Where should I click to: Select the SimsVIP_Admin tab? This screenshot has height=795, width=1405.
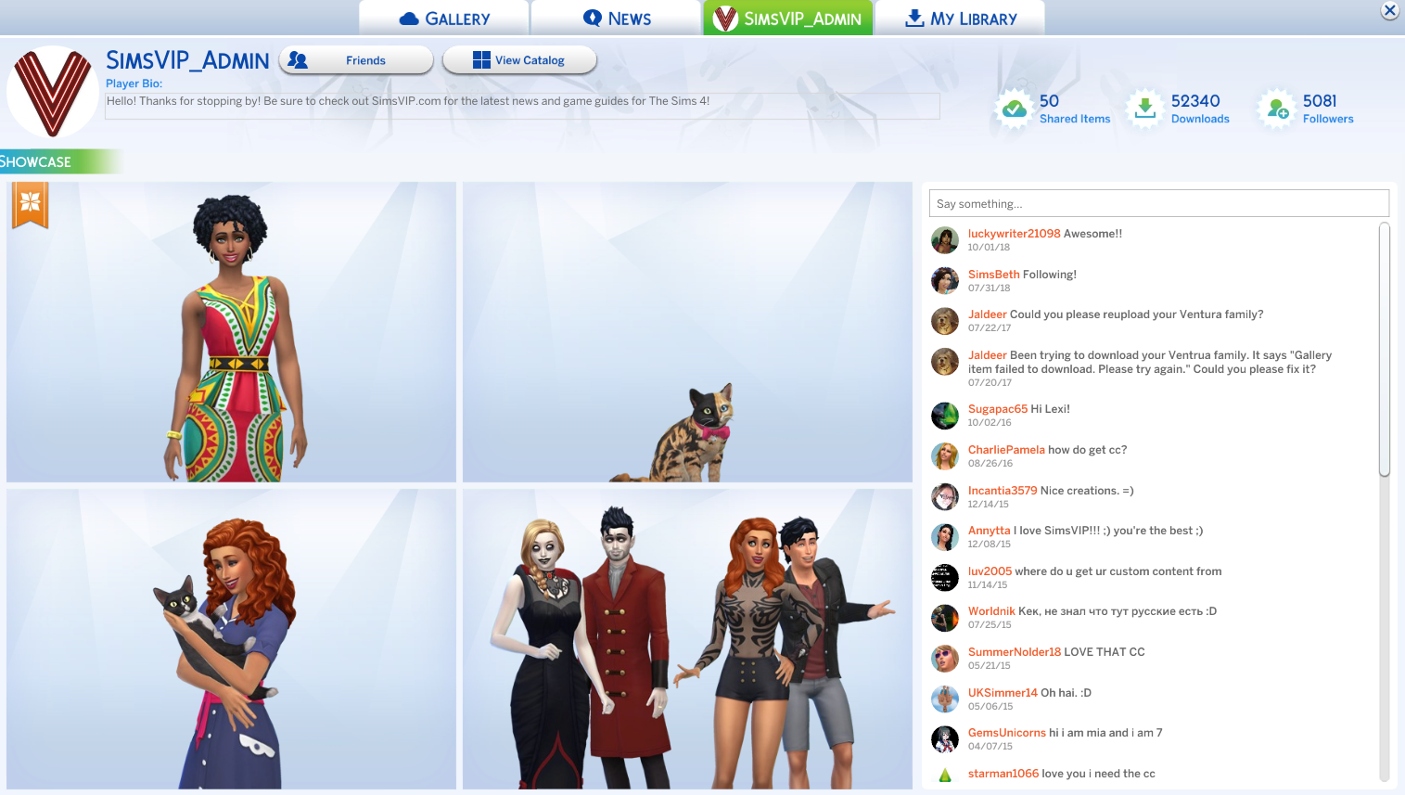787,18
